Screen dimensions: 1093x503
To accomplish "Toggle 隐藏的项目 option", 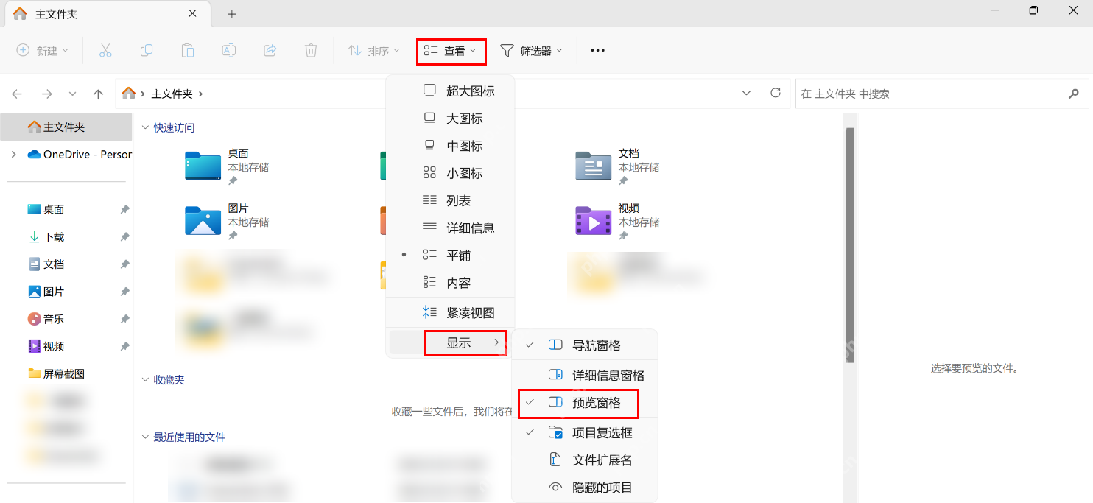I will 584,488.
